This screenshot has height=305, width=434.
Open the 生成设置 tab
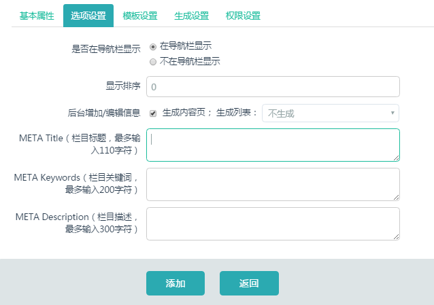click(x=192, y=16)
